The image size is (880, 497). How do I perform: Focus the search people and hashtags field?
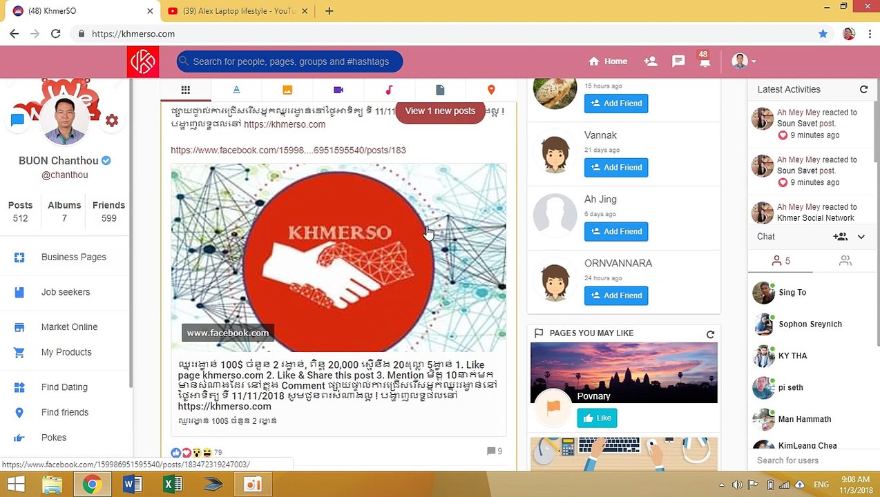pos(289,61)
